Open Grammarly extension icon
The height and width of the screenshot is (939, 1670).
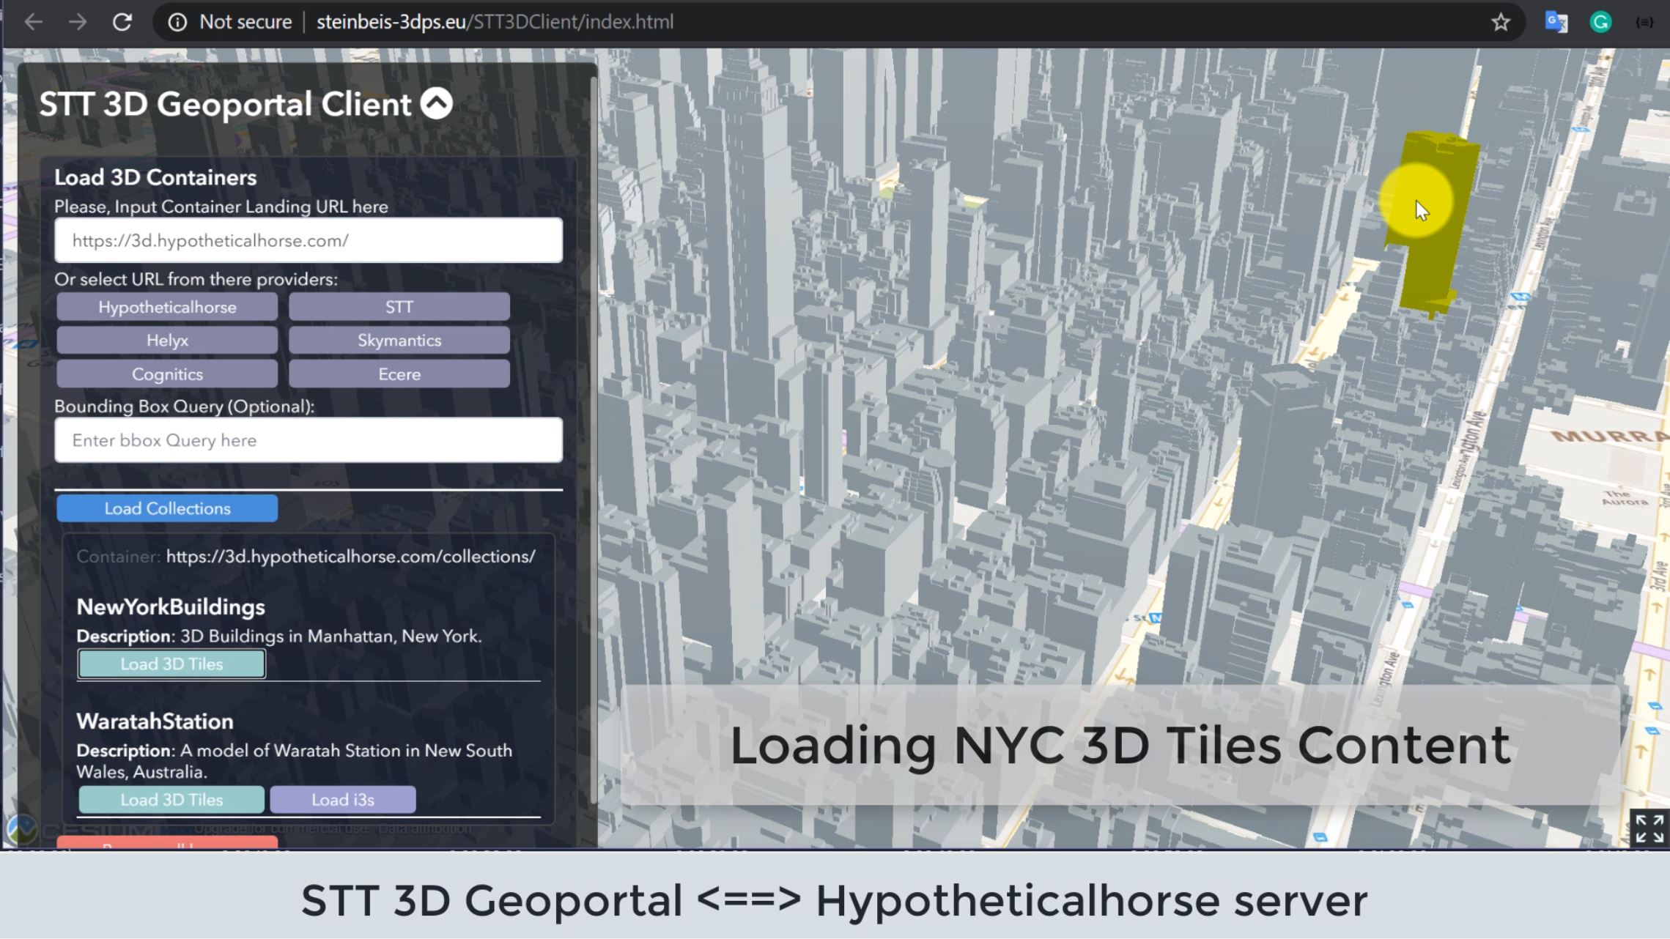(1600, 22)
